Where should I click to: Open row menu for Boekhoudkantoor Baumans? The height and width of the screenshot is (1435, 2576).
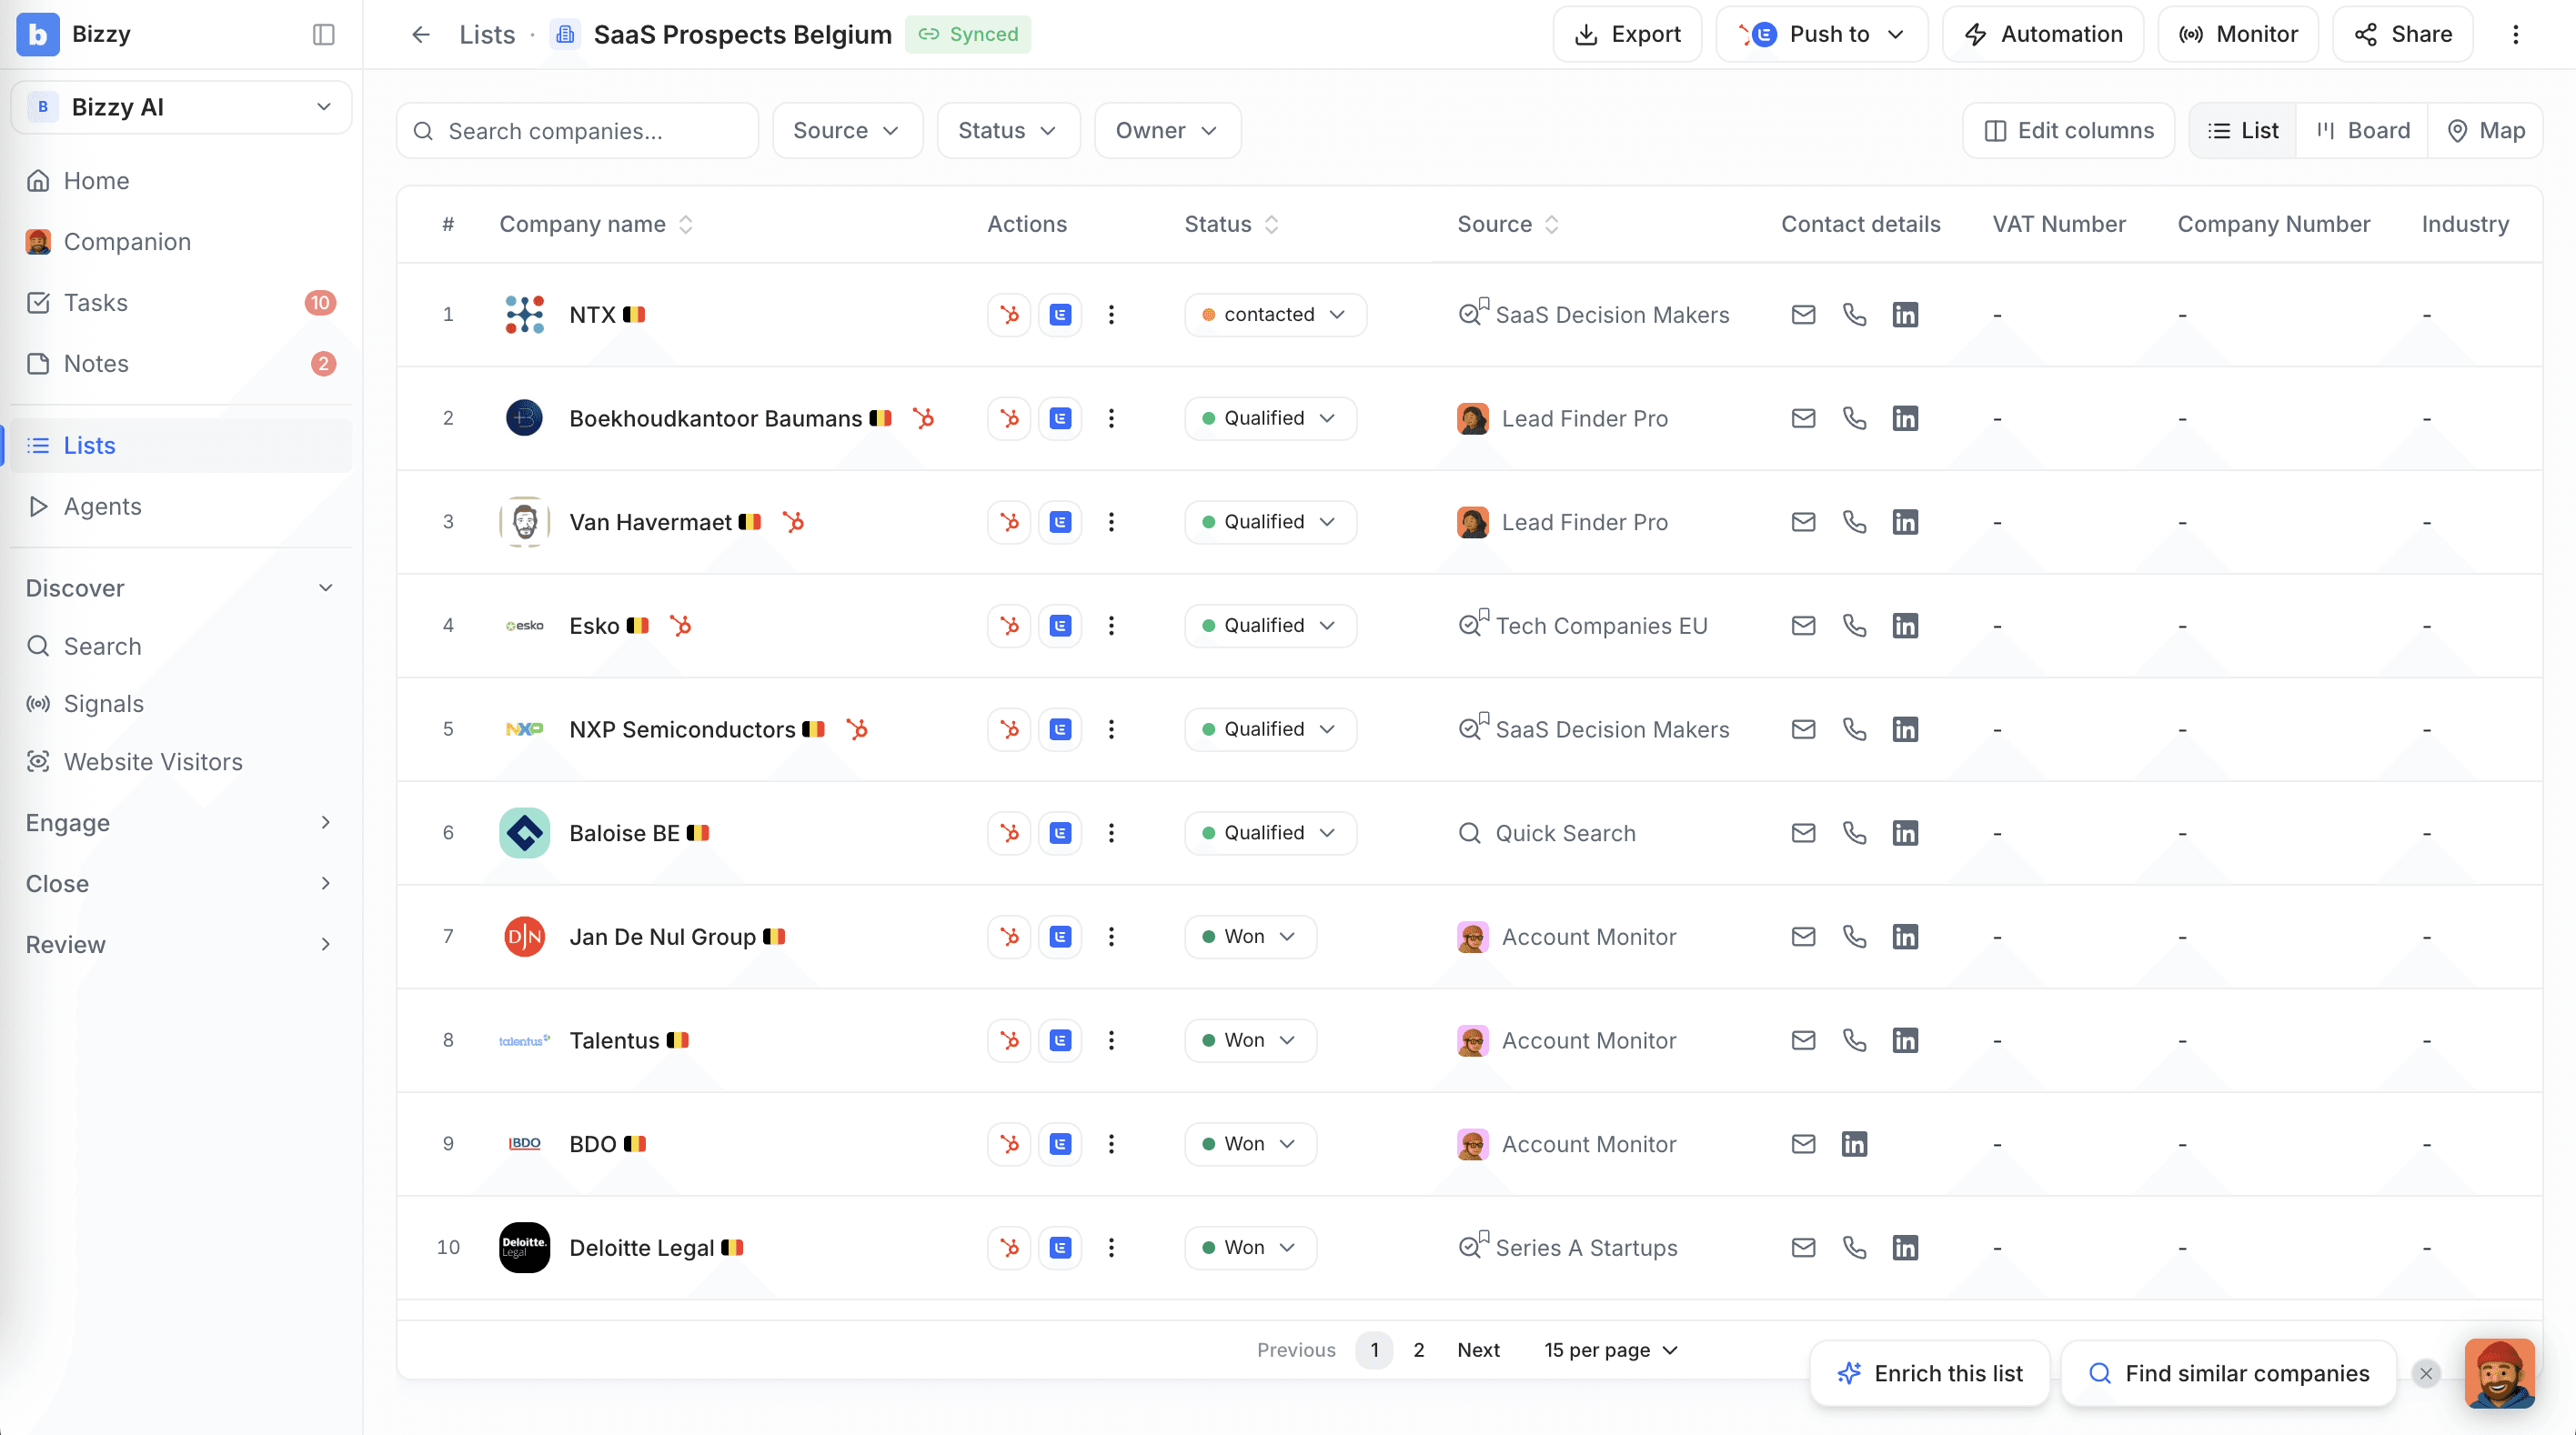[x=1111, y=418]
